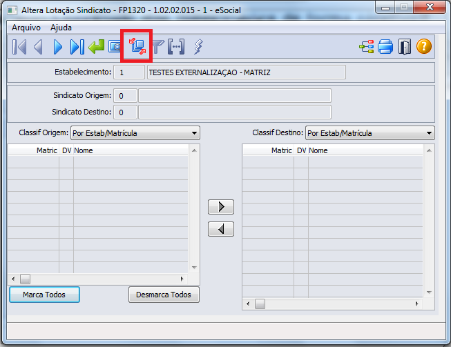
Task: Click the bracket range selection icon
Action: [176, 46]
